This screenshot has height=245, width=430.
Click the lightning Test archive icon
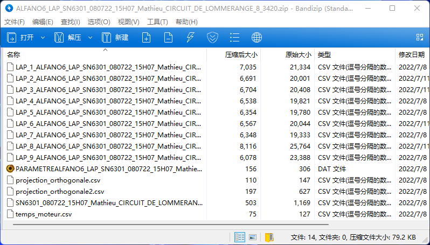[190, 38]
